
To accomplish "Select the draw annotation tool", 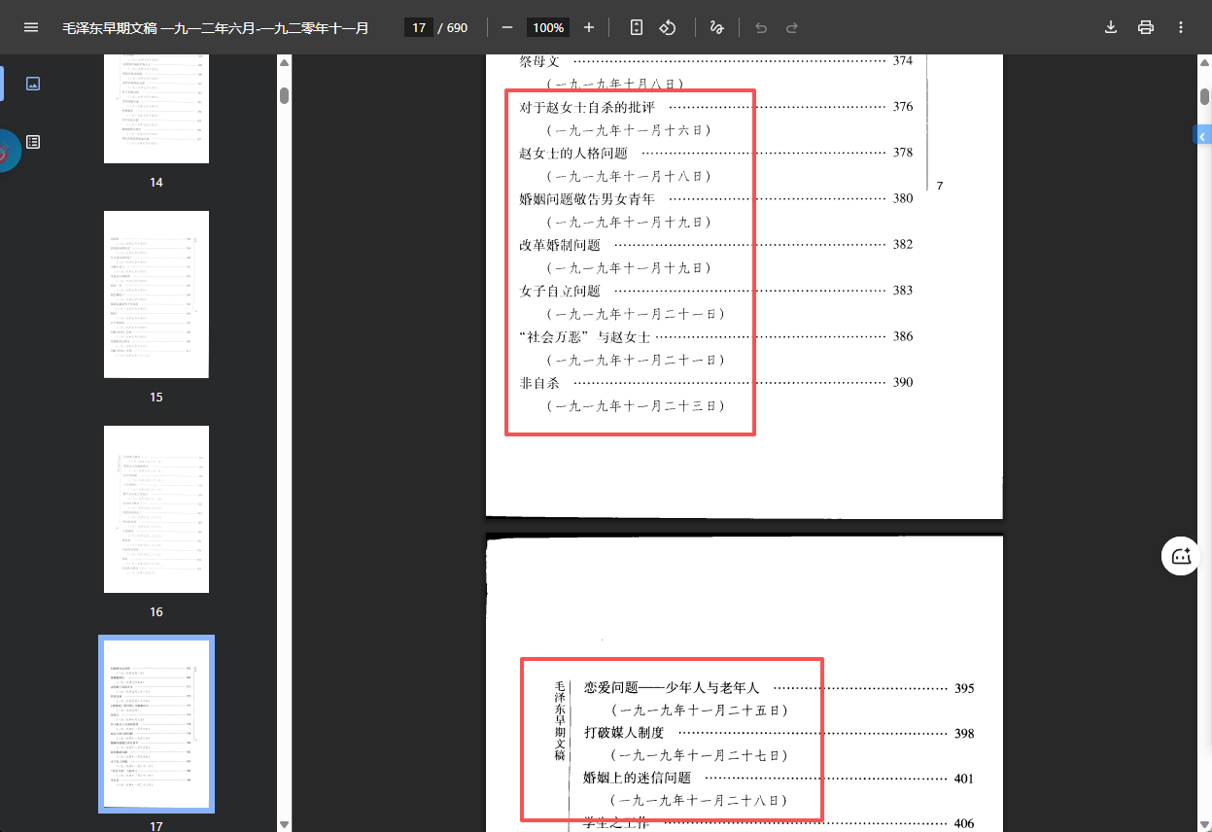I will pos(716,27).
